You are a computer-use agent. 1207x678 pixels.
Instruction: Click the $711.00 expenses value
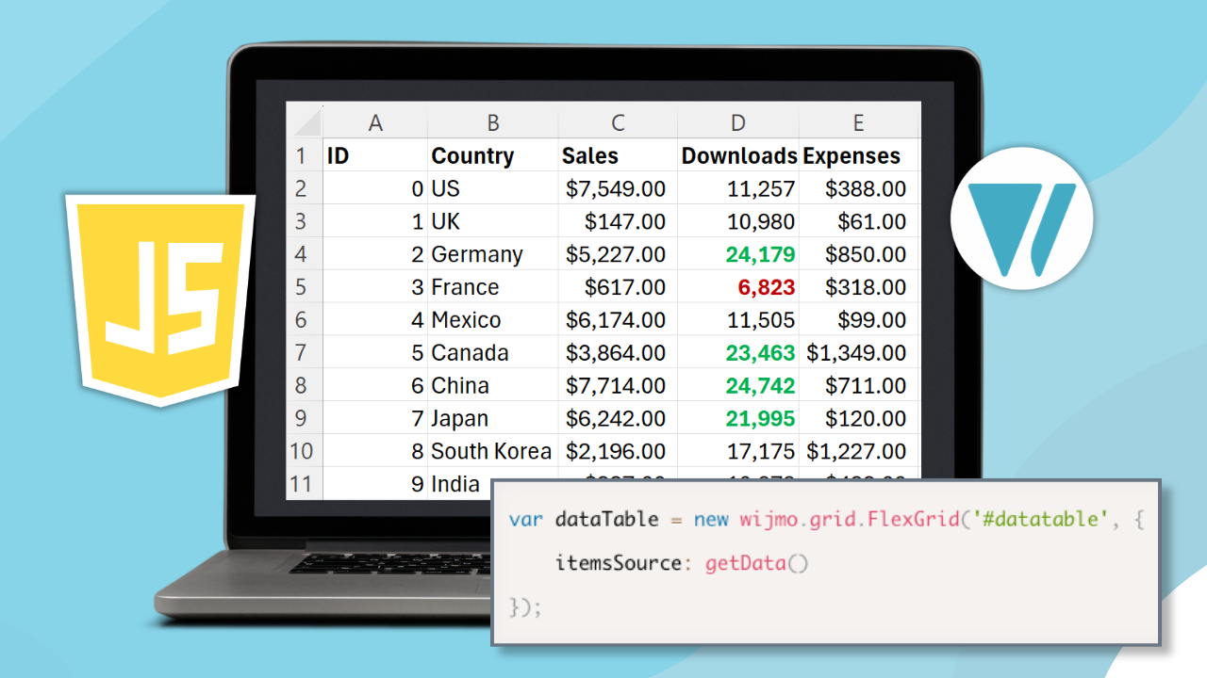(866, 386)
